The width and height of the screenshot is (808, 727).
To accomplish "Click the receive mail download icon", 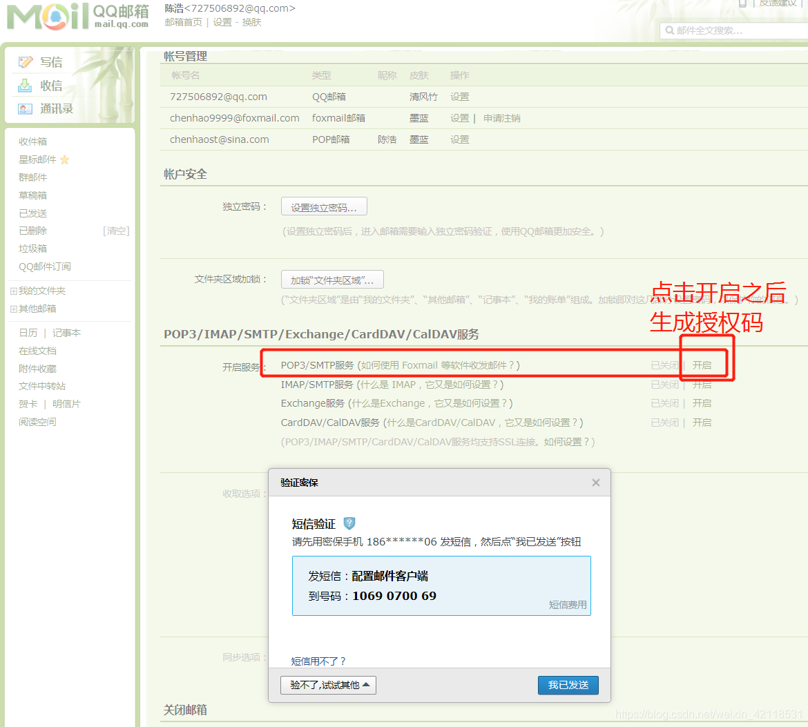I will [25, 86].
